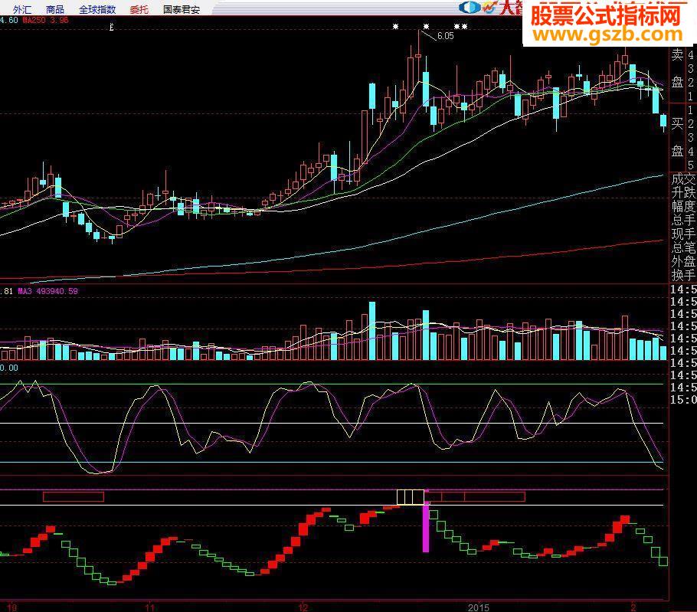Viewport: 697px width, 612px height.
Task: Click the 买盘 buy-side label
Action: coord(677,137)
